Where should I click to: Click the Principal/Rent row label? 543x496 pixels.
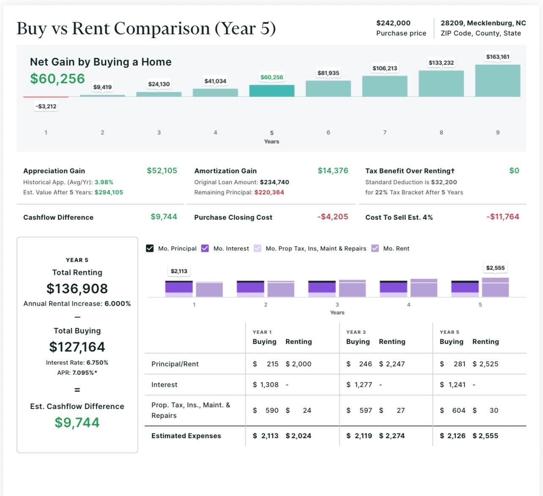tap(175, 364)
